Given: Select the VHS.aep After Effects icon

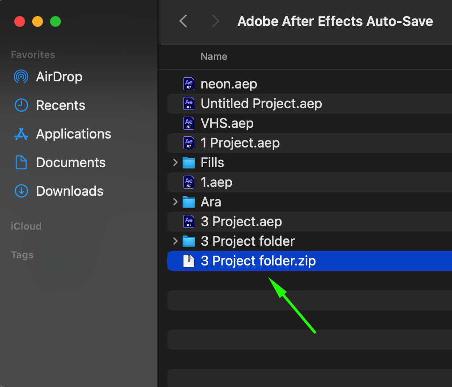Looking at the screenshot, I should (189, 123).
